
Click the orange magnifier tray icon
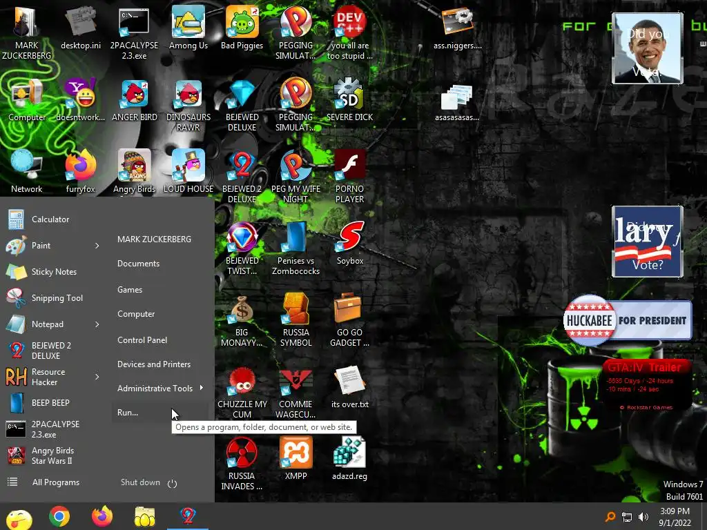[610, 517]
